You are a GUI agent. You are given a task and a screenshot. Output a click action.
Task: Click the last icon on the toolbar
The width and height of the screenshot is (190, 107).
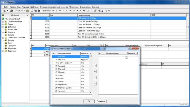point(109,11)
